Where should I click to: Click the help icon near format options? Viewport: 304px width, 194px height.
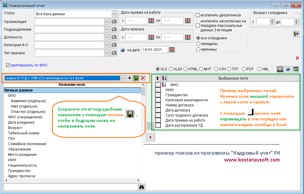288,69
